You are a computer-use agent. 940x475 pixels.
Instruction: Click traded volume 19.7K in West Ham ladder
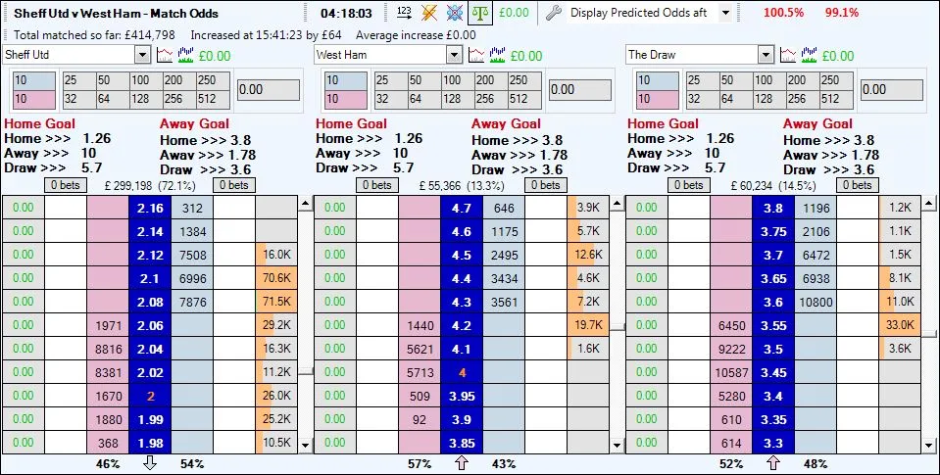click(588, 325)
